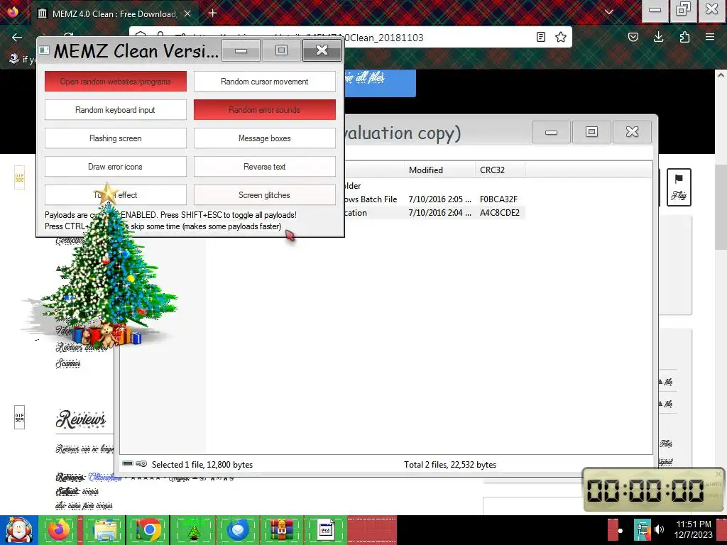Viewport: 727px width, 545px height.
Task: Toggle the Reverse text payload
Action: point(264,166)
